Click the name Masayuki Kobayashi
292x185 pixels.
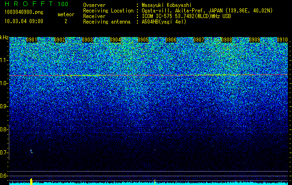(x=167, y=5)
